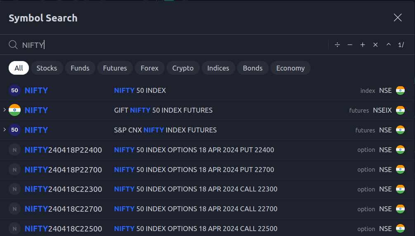Expand the S&P CNX NIFTY futures row
Viewport: 415px width, 236px height.
(5, 130)
